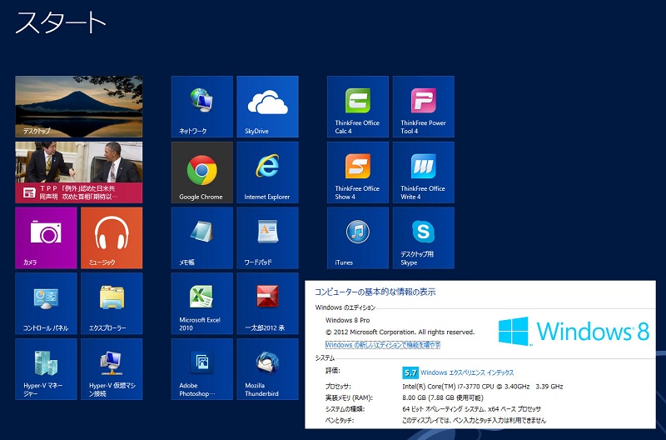Screen dimensions: 666x440
Task: Open the TPP news headline tile
Action: tap(79, 172)
